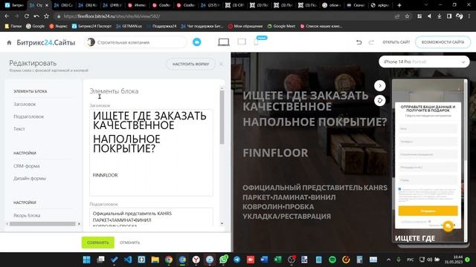Switch to tablet preview icon
Image resolution: width=476 pixels, height=267 pixels.
[242, 42]
